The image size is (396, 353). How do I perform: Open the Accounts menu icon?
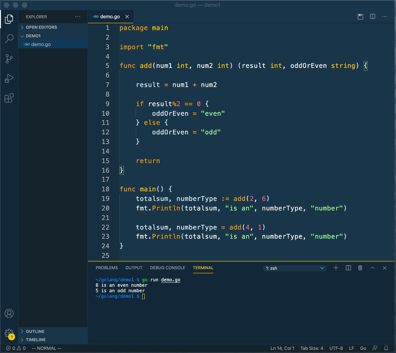point(9,313)
